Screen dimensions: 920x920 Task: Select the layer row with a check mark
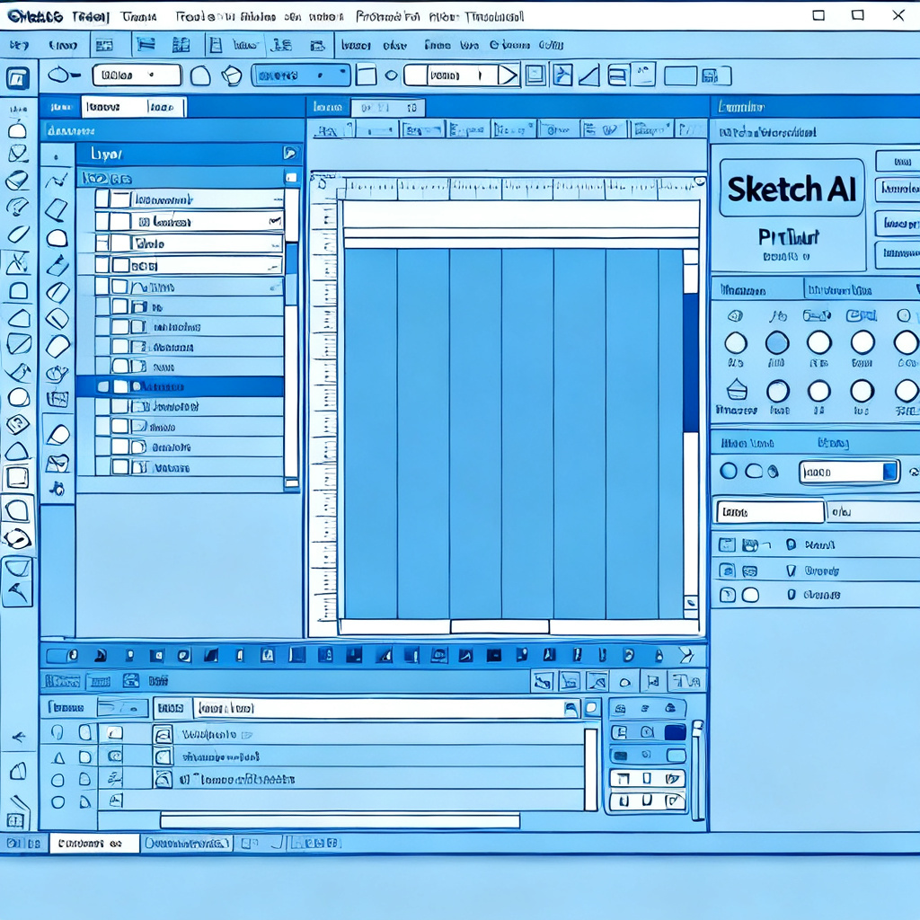point(189,221)
